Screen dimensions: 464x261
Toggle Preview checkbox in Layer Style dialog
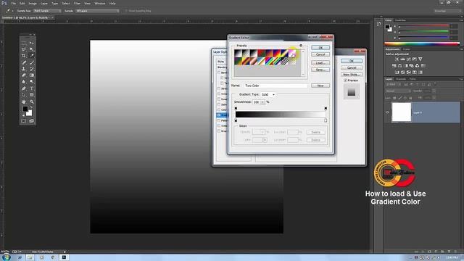click(x=345, y=80)
